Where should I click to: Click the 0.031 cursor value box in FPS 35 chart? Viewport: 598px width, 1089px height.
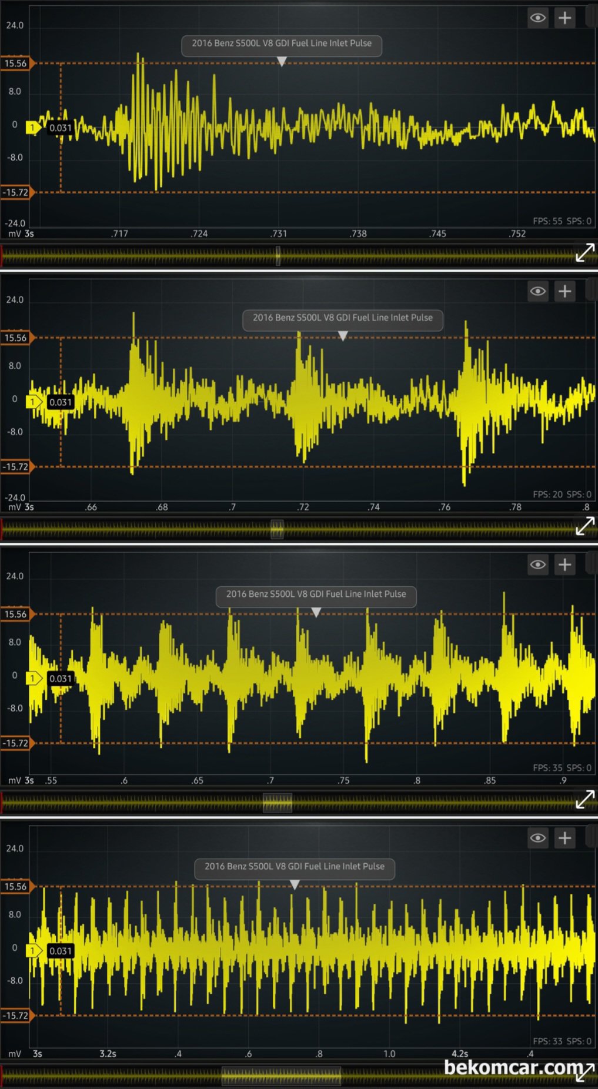60,679
